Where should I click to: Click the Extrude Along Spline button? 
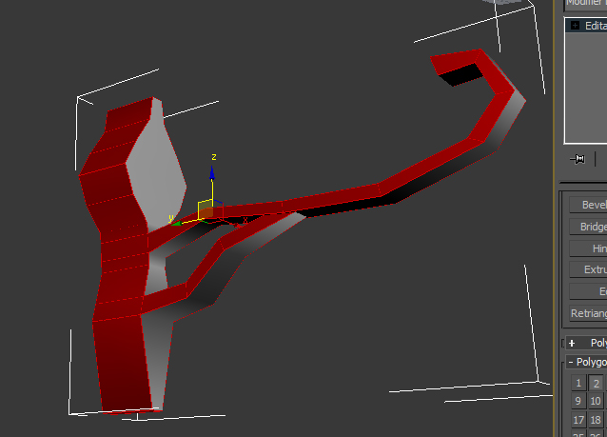click(x=588, y=269)
